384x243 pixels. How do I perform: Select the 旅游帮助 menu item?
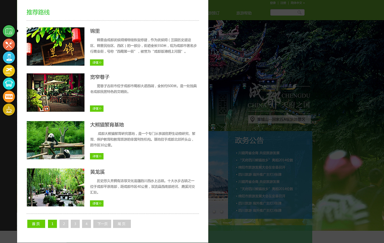(x=244, y=13)
